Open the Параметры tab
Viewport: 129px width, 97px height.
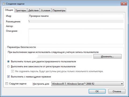pyautogui.click(x=59, y=10)
